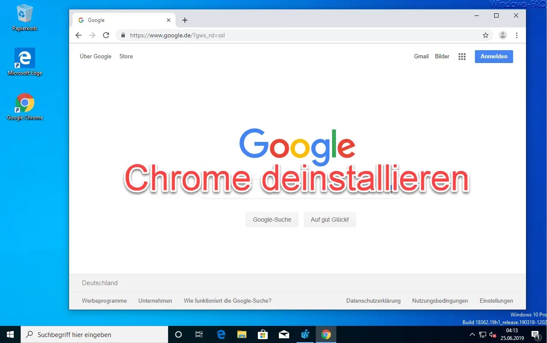Open the Store menu item on Google
The image size is (547, 343).
tap(126, 56)
